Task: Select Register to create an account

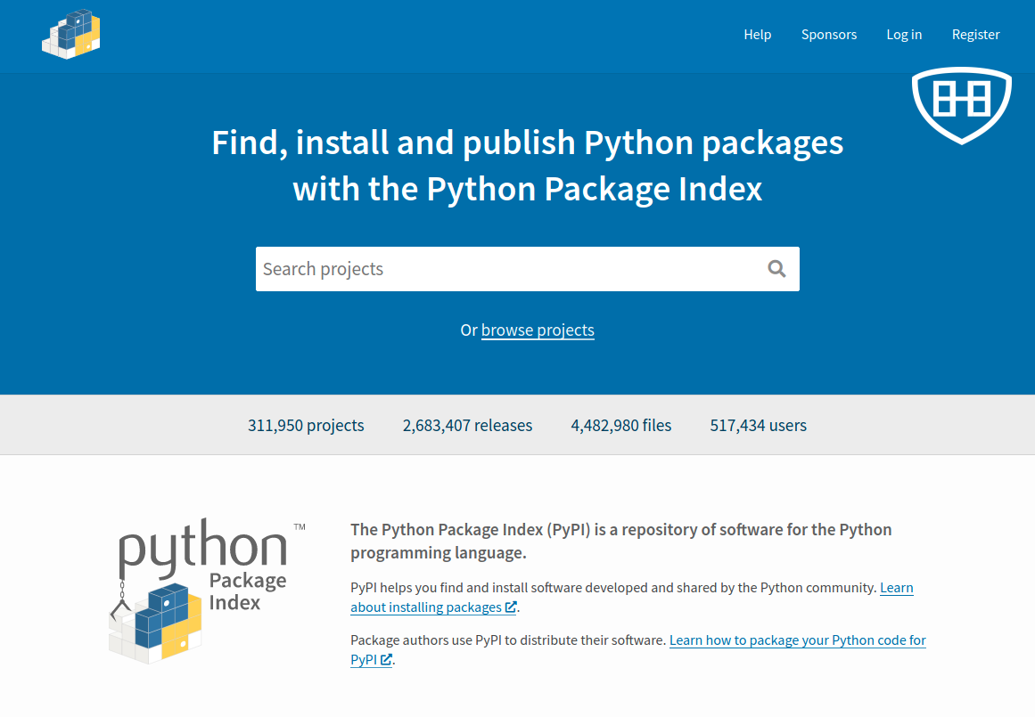Action: tap(975, 35)
